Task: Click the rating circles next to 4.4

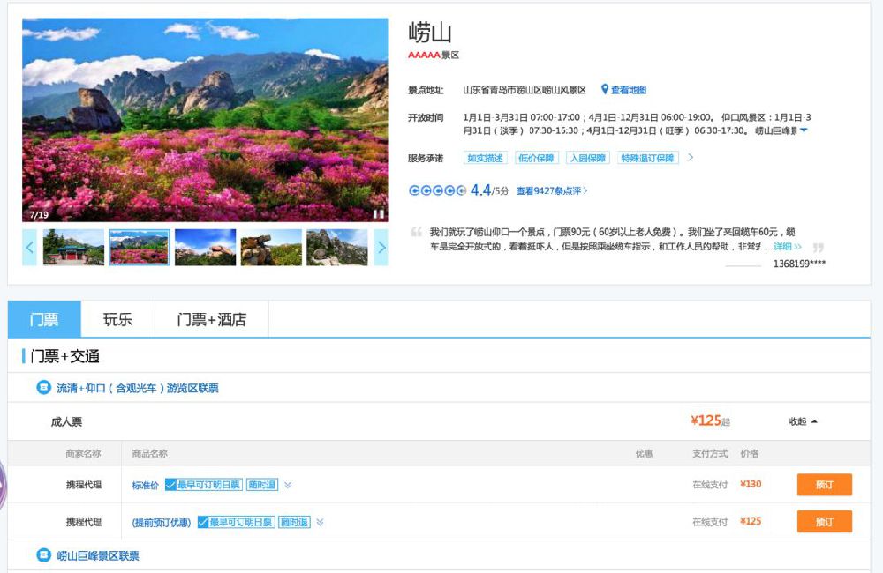Action: click(x=436, y=190)
